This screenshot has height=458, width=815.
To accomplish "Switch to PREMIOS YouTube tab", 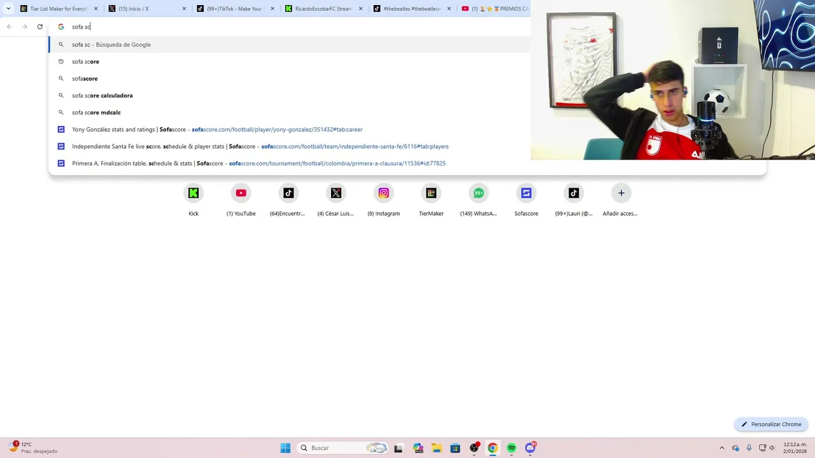I will (494, 9).
